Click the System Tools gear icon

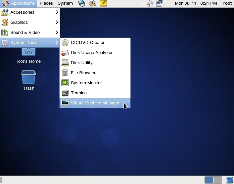pyautogui.click(x=5, y=43)
